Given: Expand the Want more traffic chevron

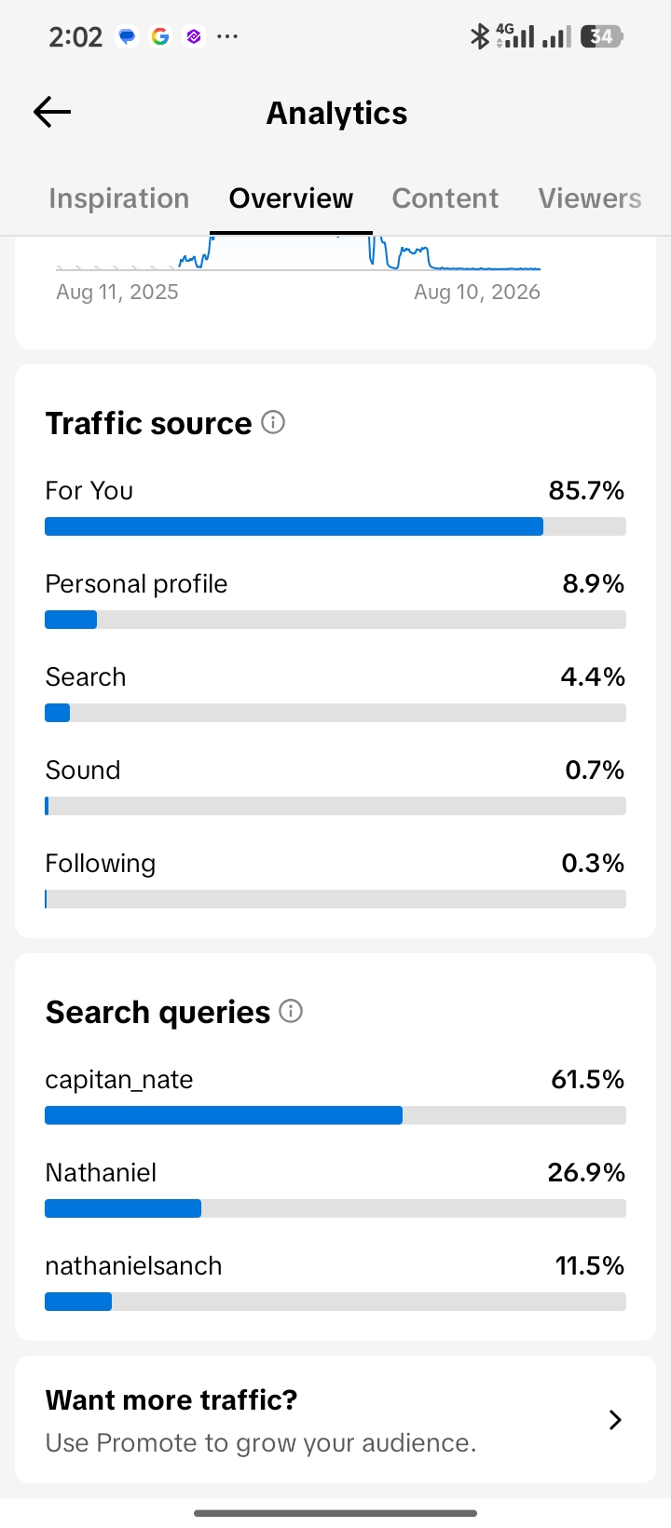Looking at the screenshot, I should pos(615,1420).
